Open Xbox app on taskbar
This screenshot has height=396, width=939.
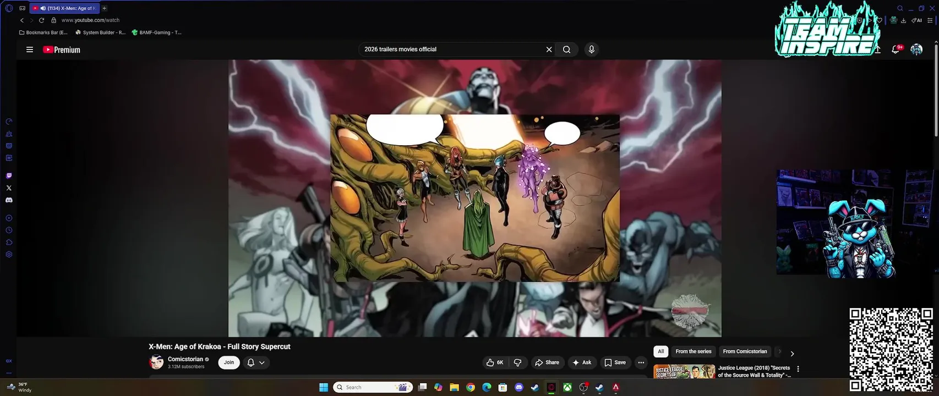click(567, 387)
